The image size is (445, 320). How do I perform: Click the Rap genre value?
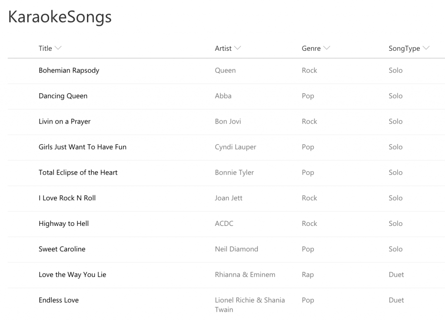pos(308,275)
